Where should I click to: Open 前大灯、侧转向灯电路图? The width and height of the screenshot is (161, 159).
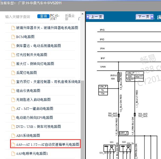(x=35, y=64)
